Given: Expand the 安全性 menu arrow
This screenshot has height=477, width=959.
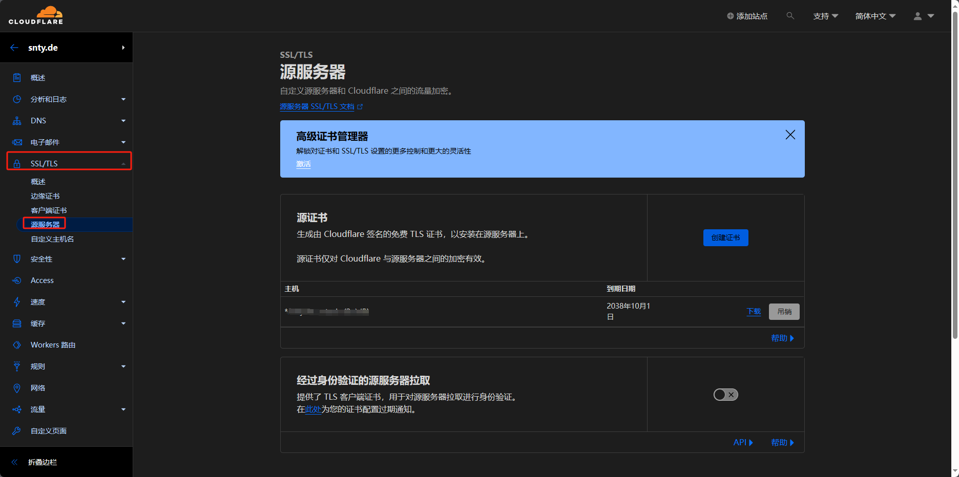Looking at the screenshot, I should click(x=123, y=259).
